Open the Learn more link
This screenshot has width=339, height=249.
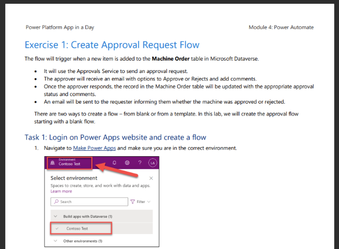coord(61,192)
